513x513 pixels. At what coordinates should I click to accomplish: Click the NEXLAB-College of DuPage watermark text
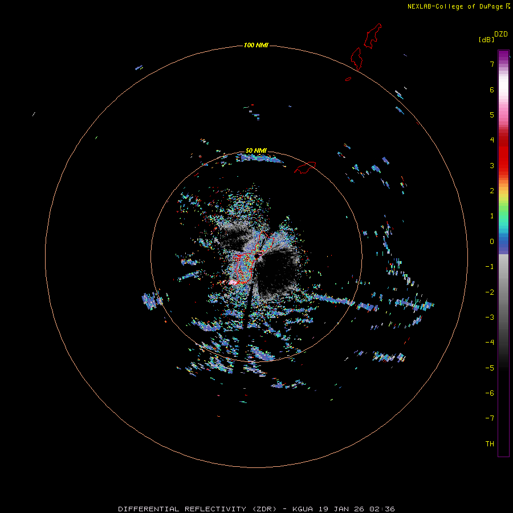(455, 6)
